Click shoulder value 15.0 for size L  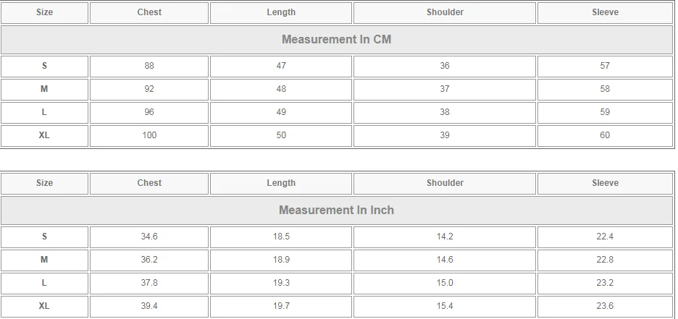point(445,283)
